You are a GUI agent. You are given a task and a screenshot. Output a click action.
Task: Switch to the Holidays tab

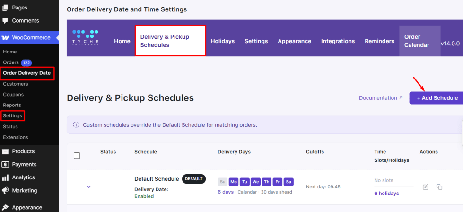223,41
